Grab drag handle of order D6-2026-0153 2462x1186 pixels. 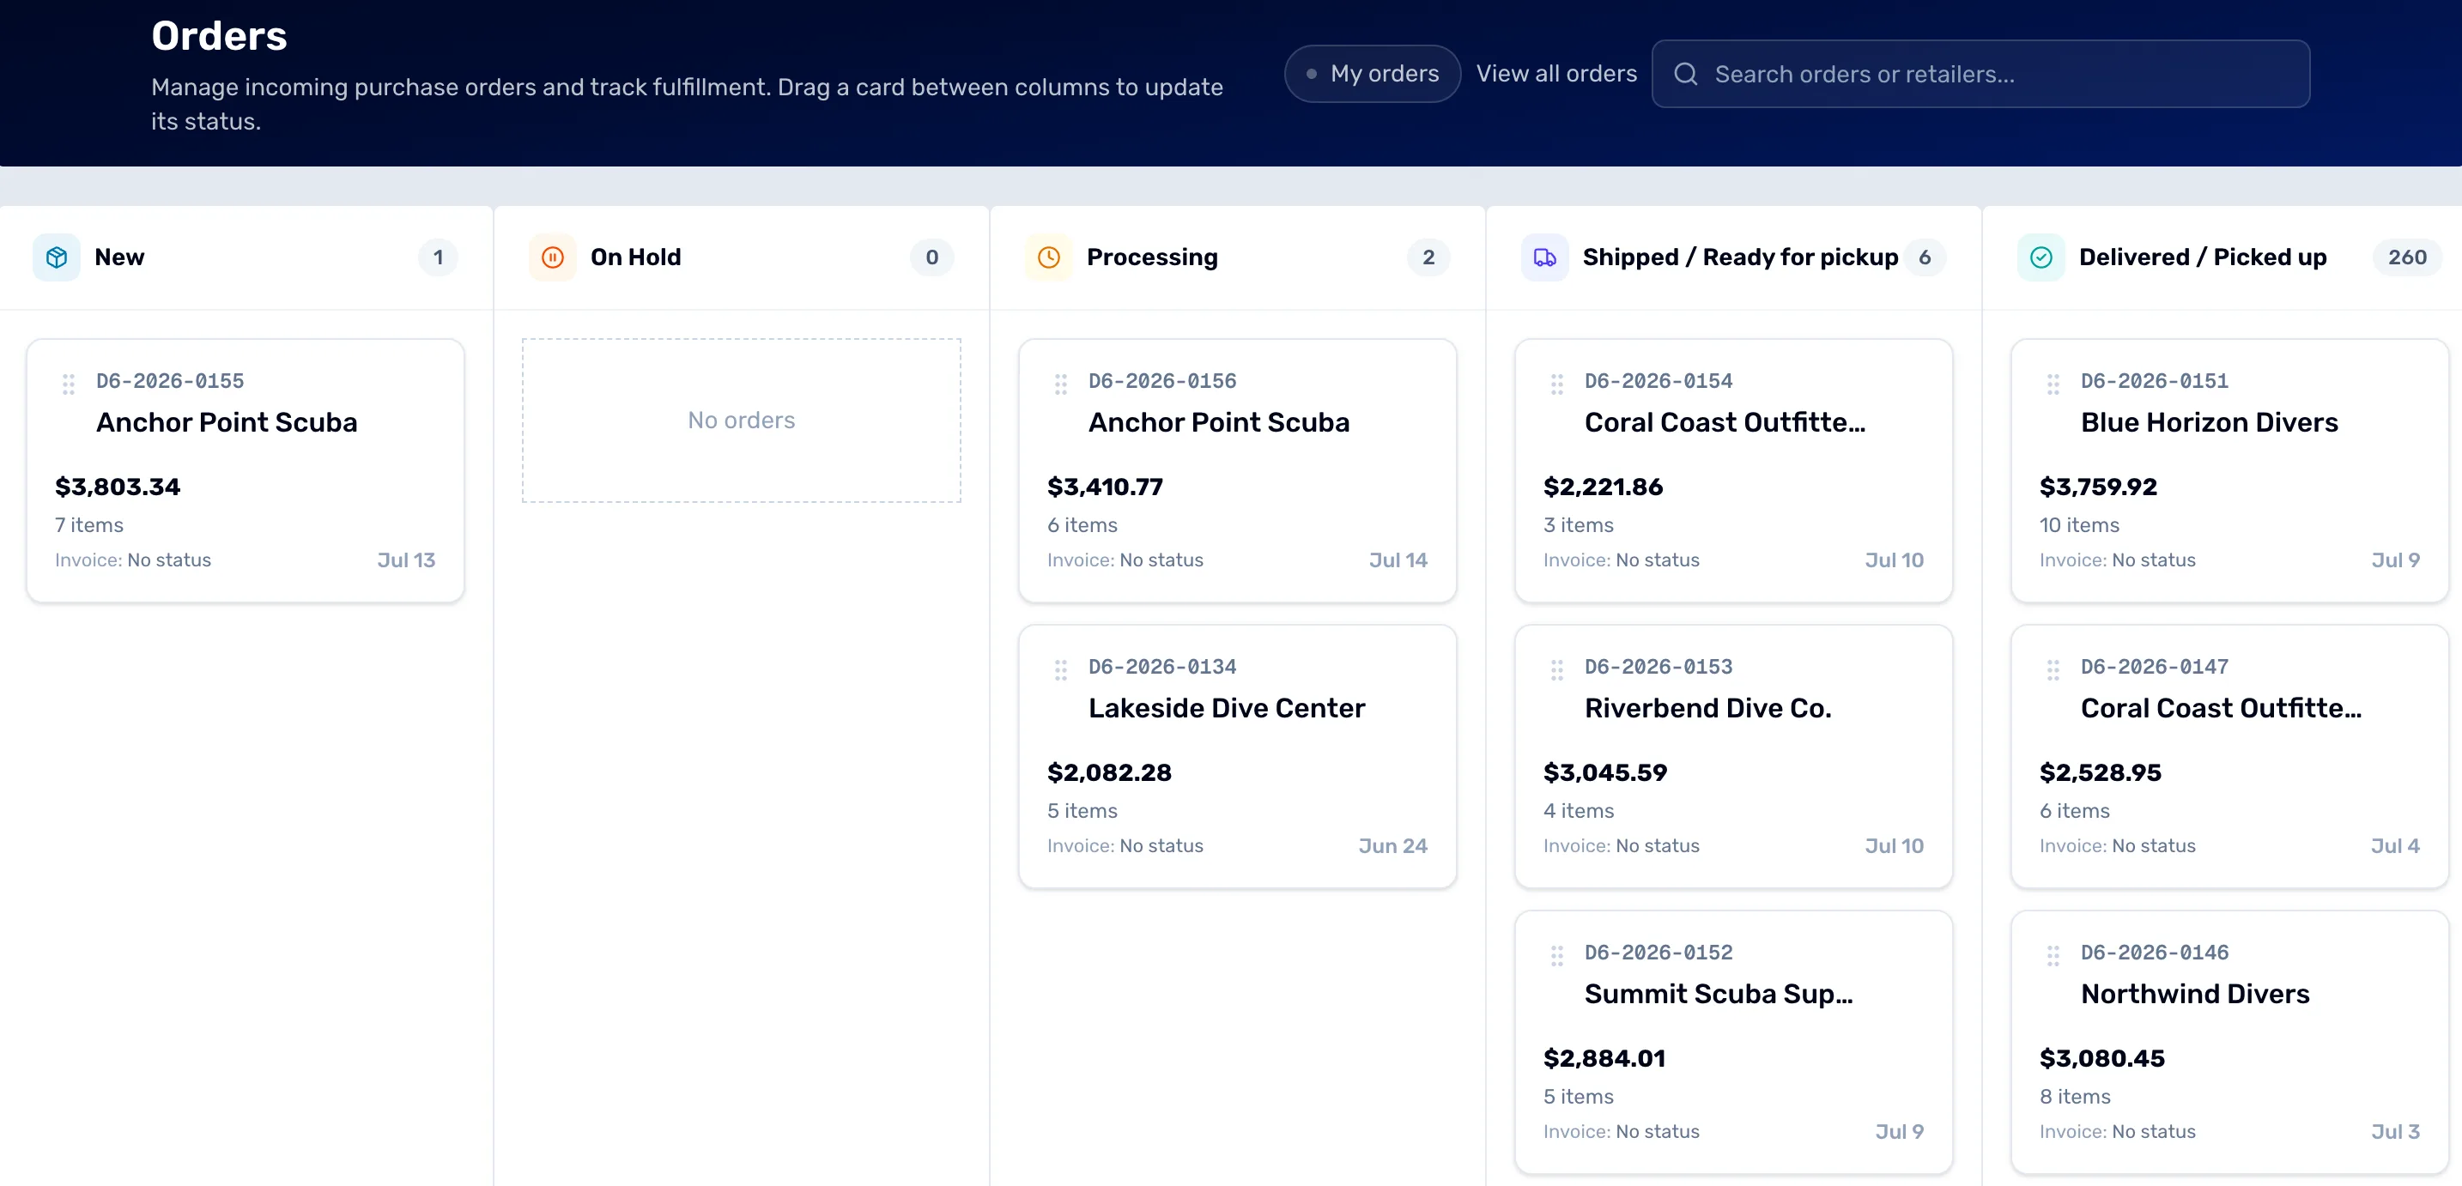click(1557, 670)
